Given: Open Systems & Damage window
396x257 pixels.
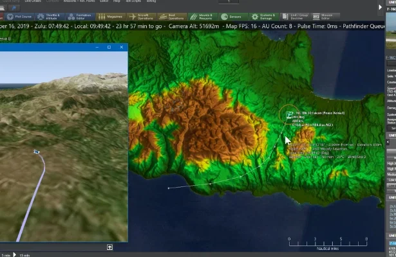Looking at the screenshot, I should tap(263, 17).
